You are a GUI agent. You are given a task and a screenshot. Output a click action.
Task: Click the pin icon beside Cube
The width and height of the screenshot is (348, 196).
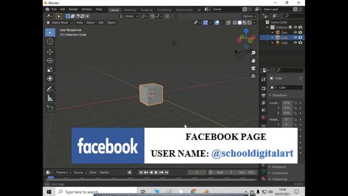click(300, 78)
